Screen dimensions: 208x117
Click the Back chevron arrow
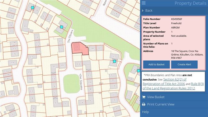pyautogui.click(x=143, y=11)
